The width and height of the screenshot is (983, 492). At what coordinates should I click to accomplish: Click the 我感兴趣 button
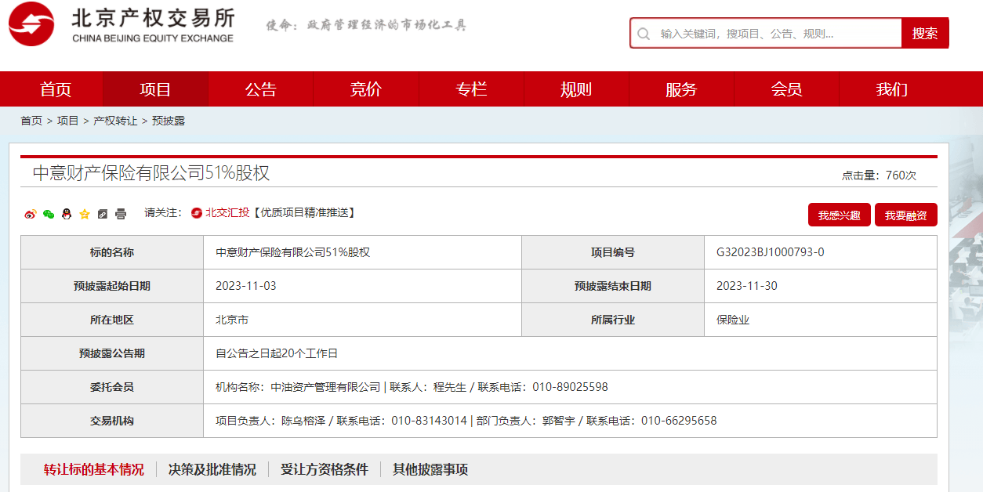click(840, 215)
